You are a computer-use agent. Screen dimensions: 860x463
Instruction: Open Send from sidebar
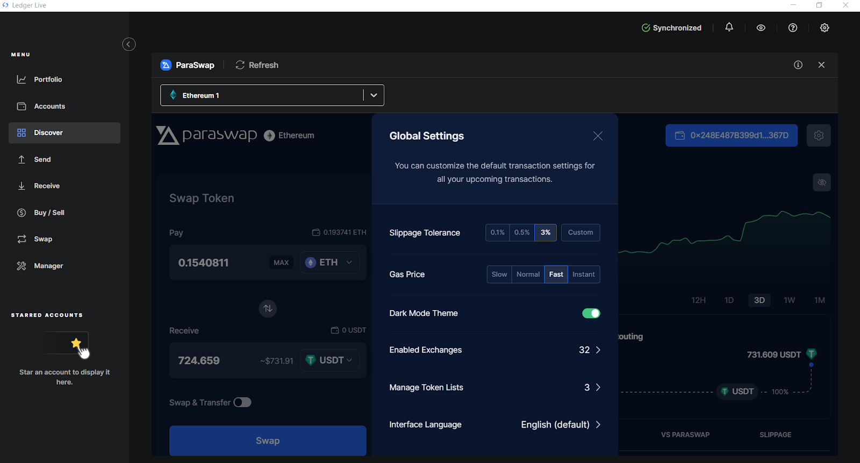(64, 159)
